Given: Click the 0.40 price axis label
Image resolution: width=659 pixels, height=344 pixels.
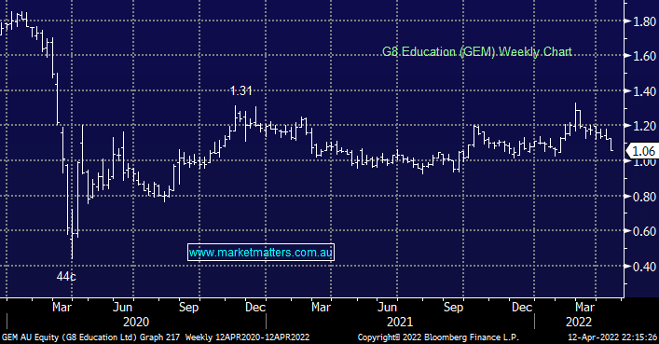Looking at the screenshot, I should point(645,267).
